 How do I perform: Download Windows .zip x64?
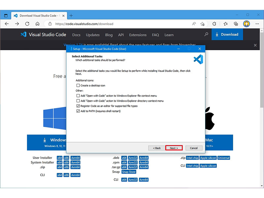click(59, 167)
